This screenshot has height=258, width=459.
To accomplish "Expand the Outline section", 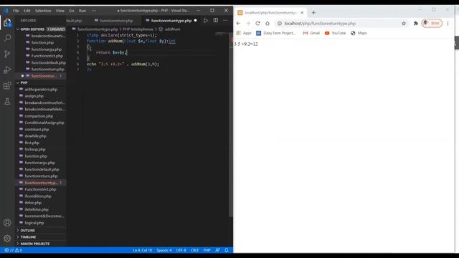I will [41, 230].
